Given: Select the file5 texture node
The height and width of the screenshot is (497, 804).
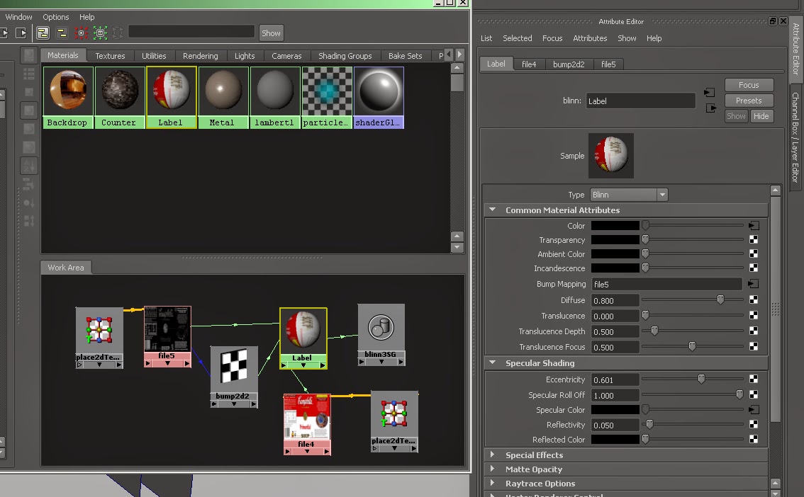Looking at the screenshot, I should pyautogui.click(x=167, y=329).
